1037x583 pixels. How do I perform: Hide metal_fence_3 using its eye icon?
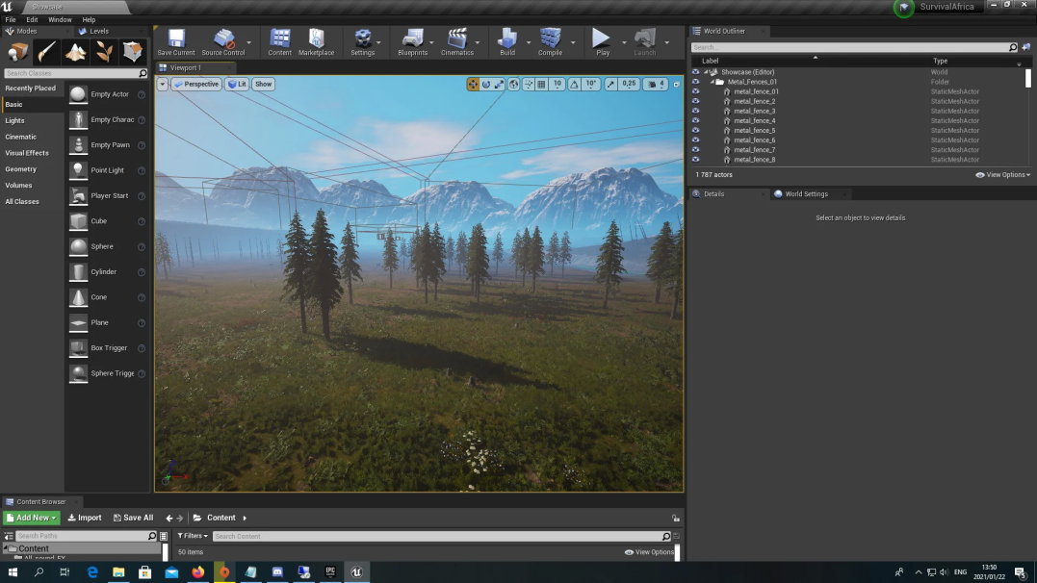click(x=696, y=112)
